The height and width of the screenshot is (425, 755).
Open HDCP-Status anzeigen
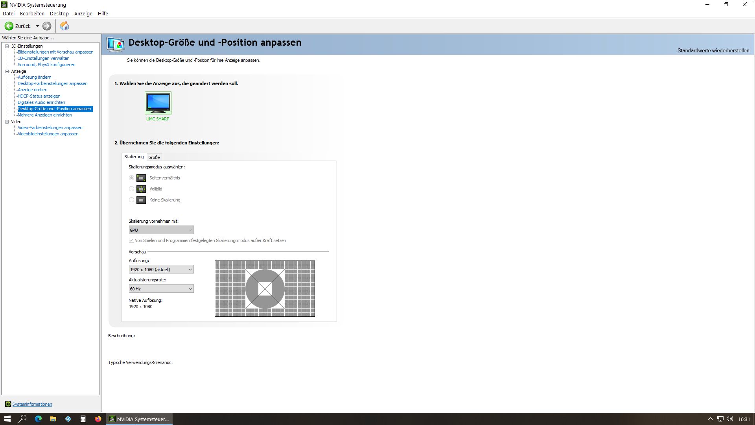coord(39,96)
